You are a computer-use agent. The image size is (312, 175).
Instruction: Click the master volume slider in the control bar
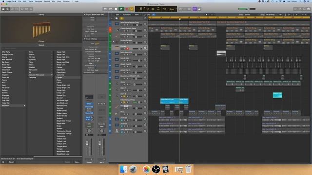coord(247,9)
